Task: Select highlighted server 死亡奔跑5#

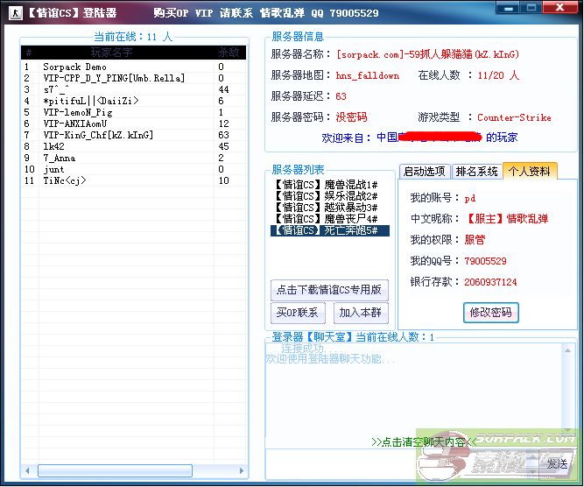Action: click(x=324, y=231)
